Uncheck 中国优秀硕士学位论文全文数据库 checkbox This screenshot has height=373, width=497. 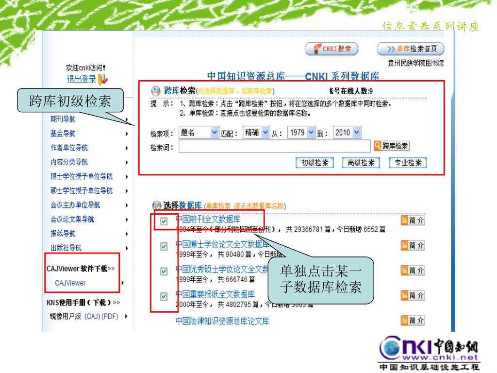(x=164, y=271)
